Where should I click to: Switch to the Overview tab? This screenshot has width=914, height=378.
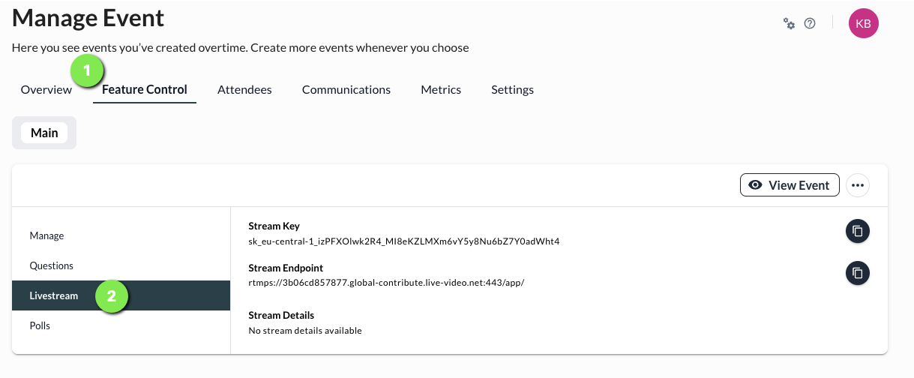point(46,90)
